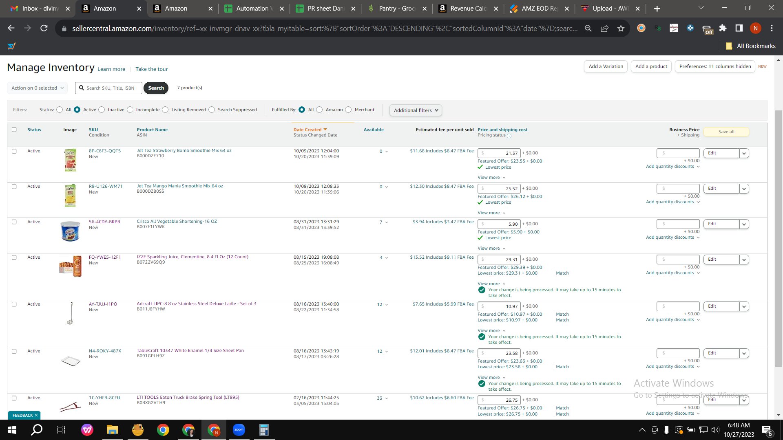This screenshot has width=783, height=440.
Task: Click the page vertical scrollbar
Action: 779,238
